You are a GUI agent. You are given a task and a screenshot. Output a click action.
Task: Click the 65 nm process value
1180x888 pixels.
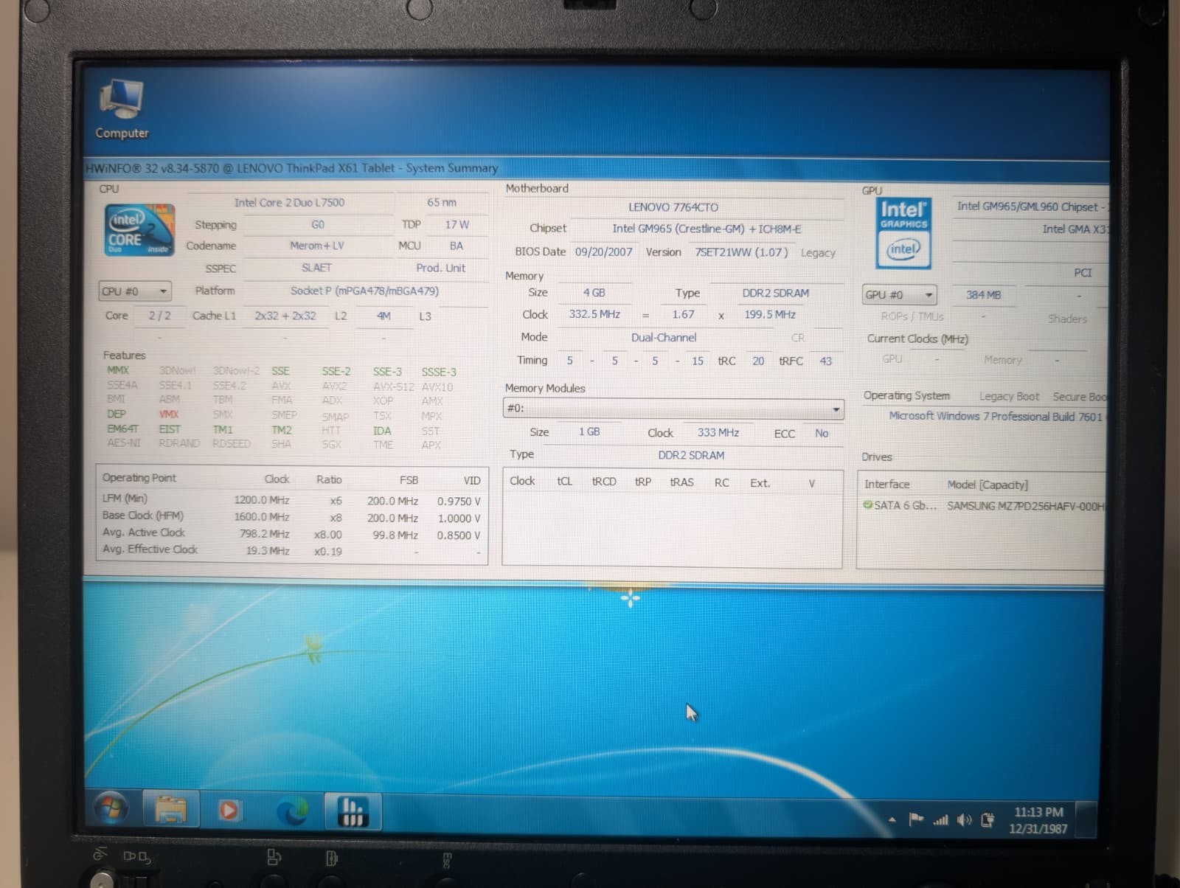point(442,202)
